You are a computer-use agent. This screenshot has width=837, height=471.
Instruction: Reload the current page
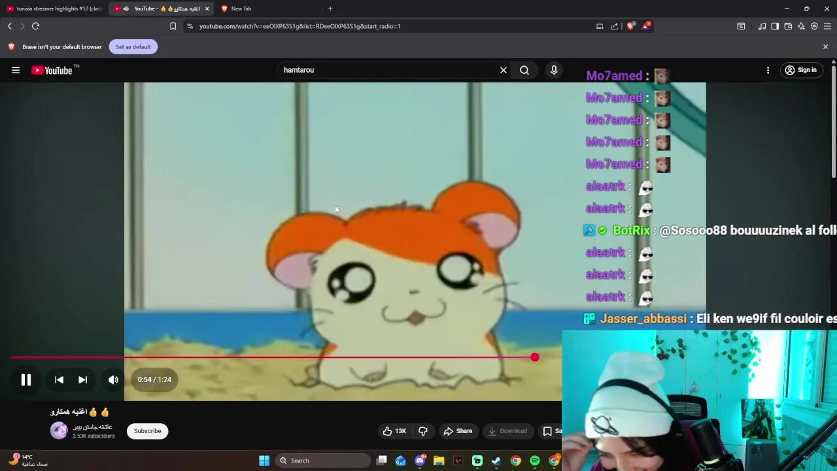pyautogui.click(x=35, y=26)
